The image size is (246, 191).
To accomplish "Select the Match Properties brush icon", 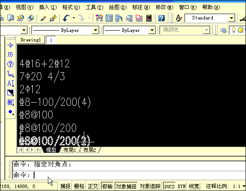I will coord(43,18).
